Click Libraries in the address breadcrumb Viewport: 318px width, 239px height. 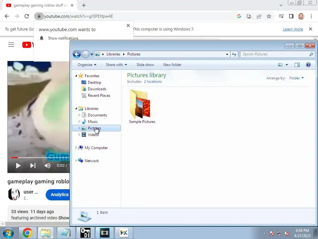pos(113,54)
